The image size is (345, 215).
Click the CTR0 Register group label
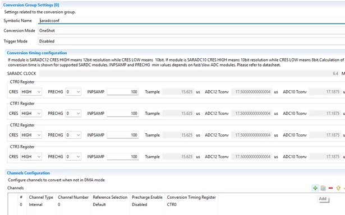(22, 82)
